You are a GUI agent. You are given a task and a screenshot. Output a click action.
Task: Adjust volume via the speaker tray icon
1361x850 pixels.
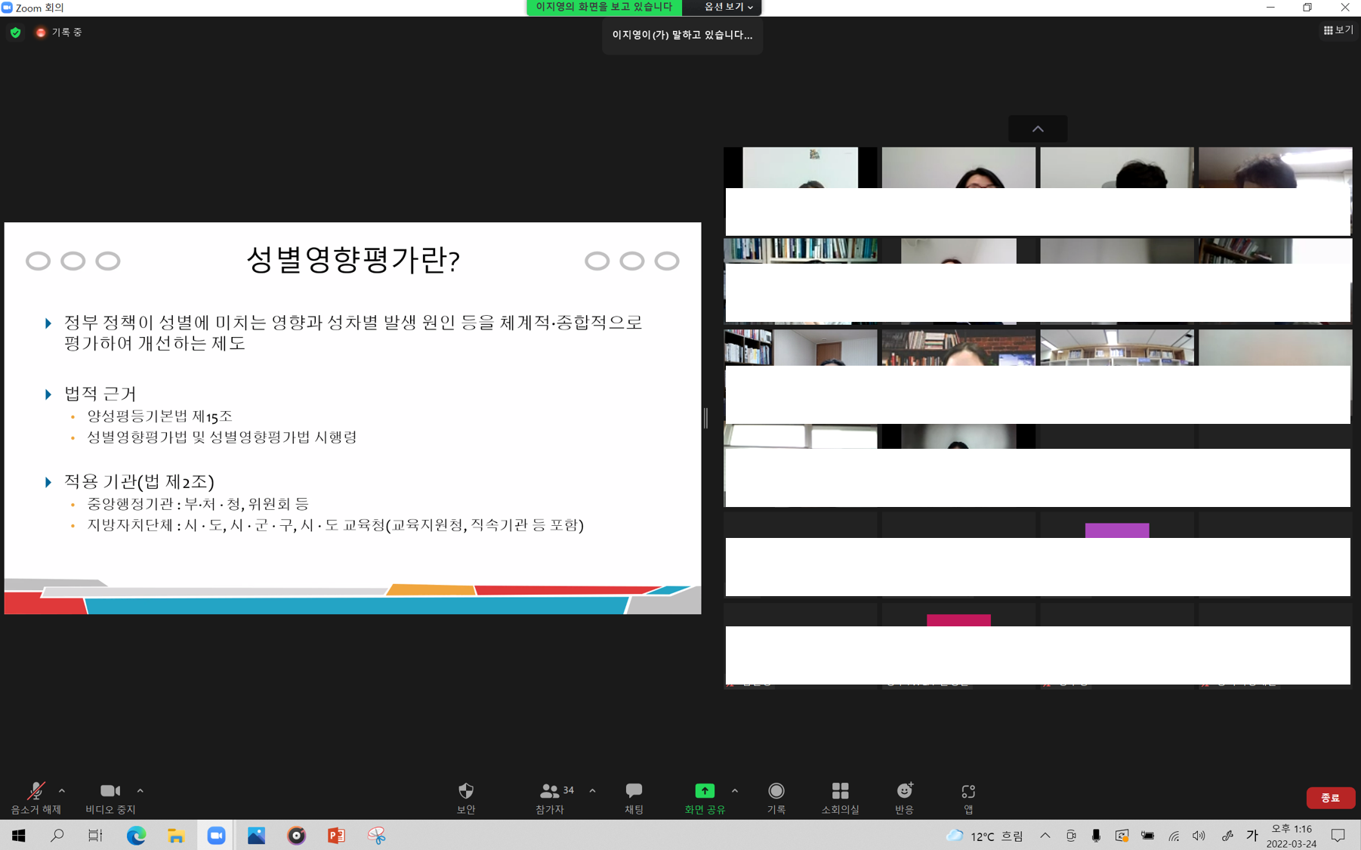tap(1199, 836)
